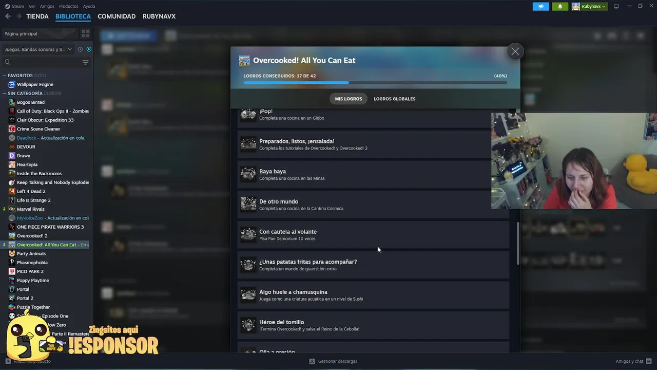
Task: Click the Con cautela al volante achievement icon
Action: click(248, 235)
